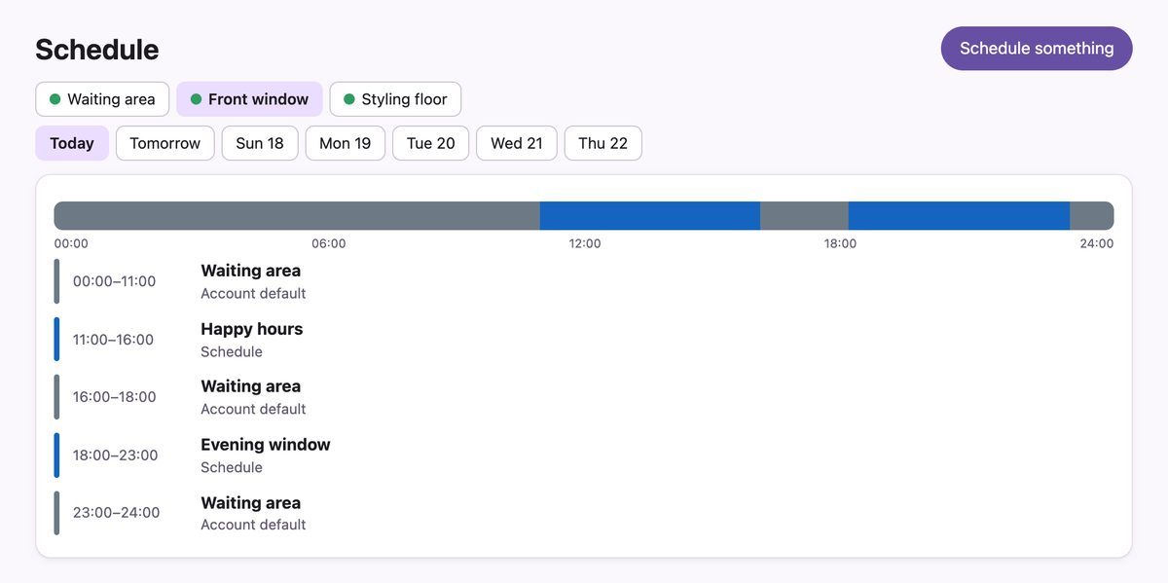The height and width of the screenshot is (583, 1168).
Task: Switch to the Tomorrow day tab
Action: [164, 143]
